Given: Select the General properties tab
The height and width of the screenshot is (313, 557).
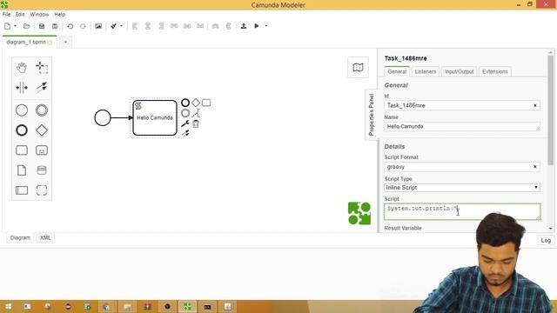Looking at the screenshot, I should [x=397, y=71].
